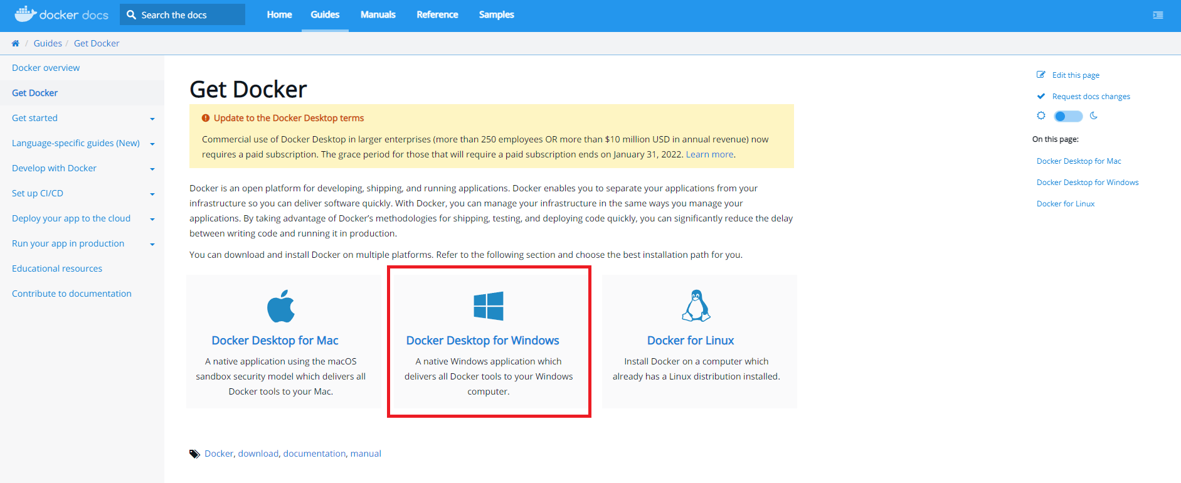Open Deploy your app to the cloud
The width and height of the screenshot is (1181, 483).
point(71,218)
